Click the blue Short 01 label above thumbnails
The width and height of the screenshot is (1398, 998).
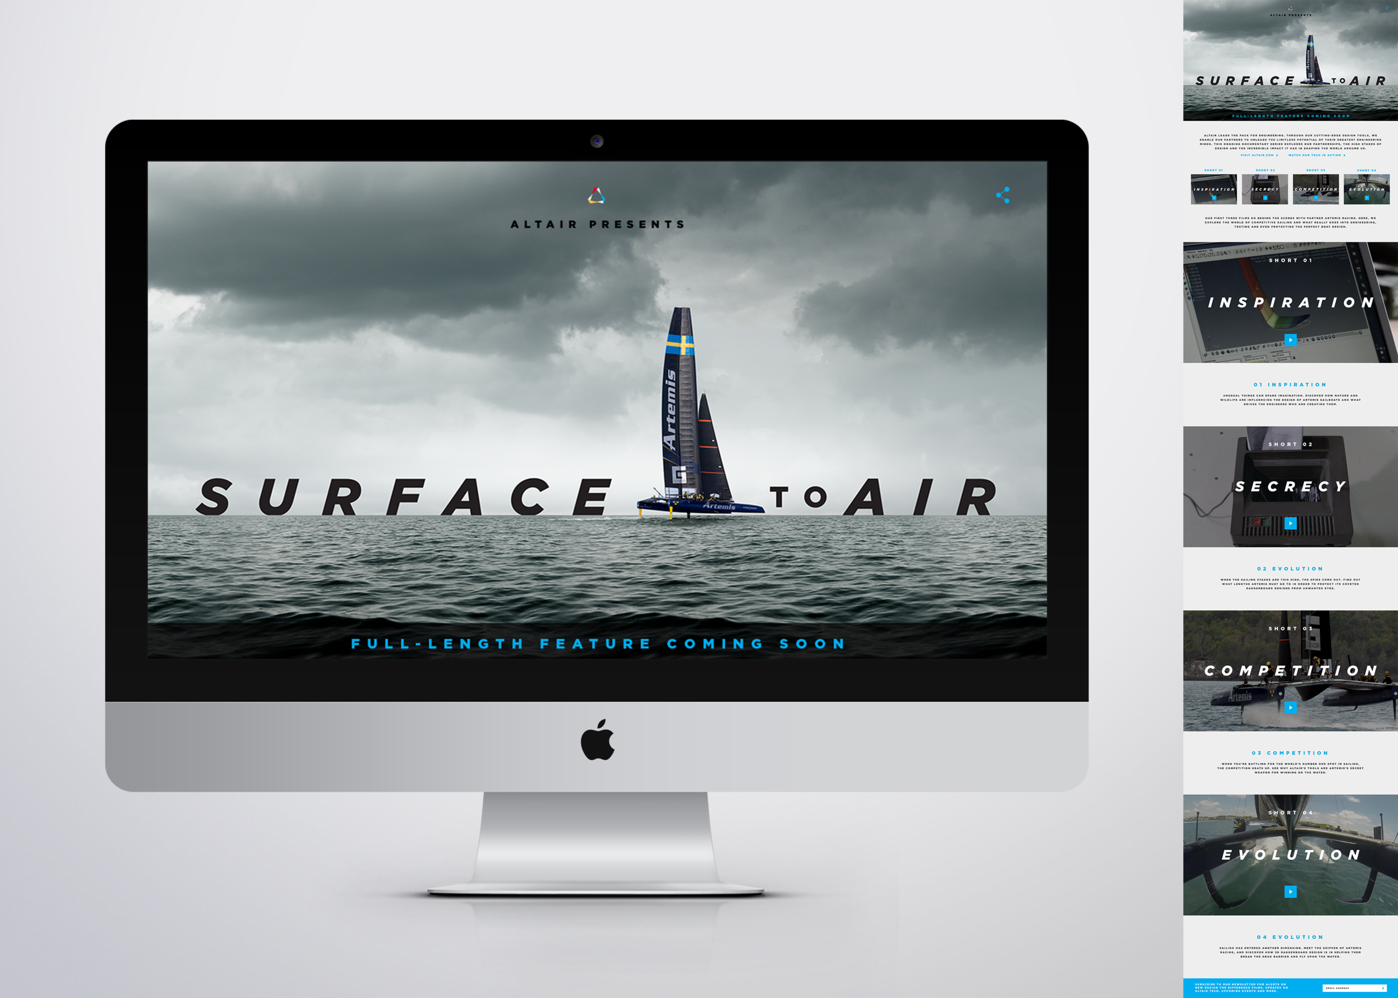click(x=1213, y=170)
